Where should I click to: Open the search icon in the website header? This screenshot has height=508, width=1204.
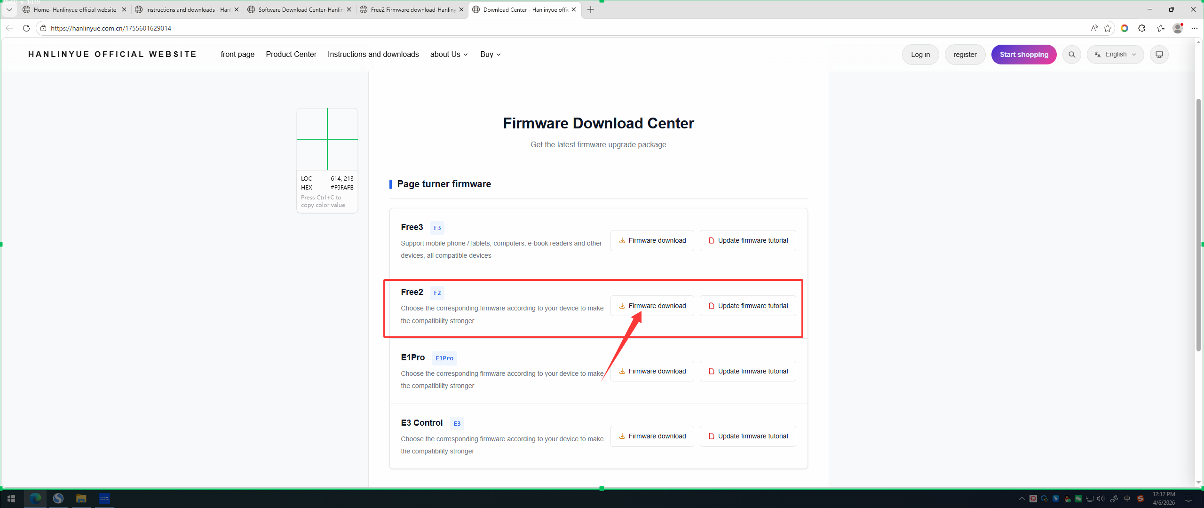(x=1072, y=54)
